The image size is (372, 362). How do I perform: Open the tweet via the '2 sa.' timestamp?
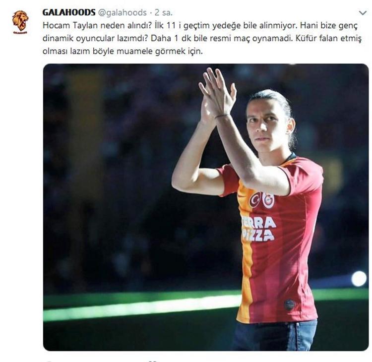(164, 12)
